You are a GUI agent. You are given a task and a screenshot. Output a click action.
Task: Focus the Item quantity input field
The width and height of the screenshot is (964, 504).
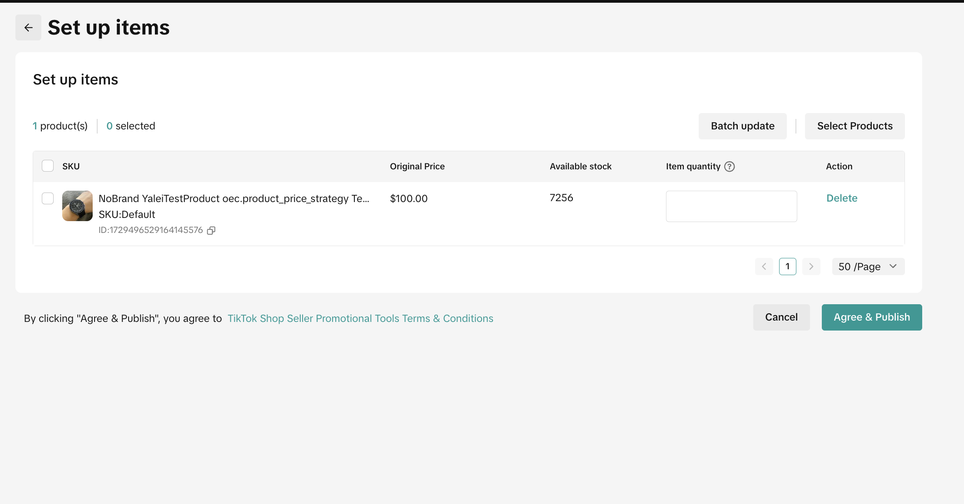pos(731,206)
